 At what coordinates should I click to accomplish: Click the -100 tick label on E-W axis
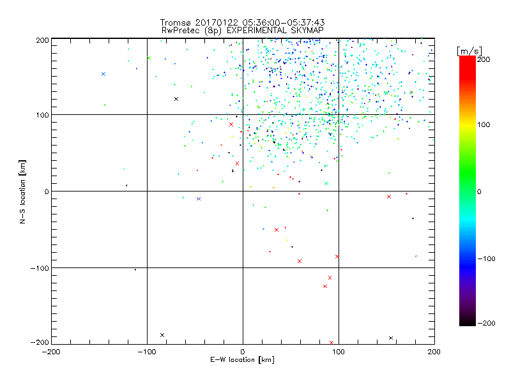pos(147,352)
